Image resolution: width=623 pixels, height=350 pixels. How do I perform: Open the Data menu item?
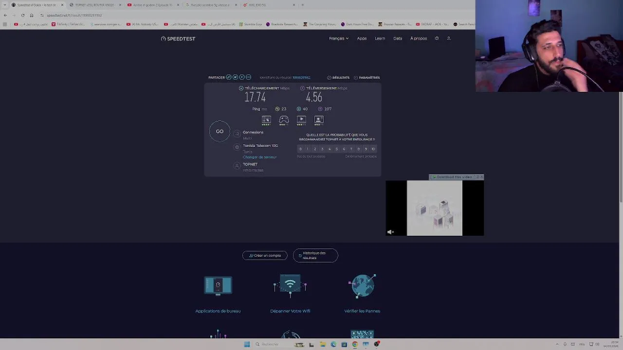(398, 38)
